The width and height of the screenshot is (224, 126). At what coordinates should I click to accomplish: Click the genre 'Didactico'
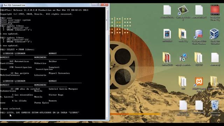pos(40,63)
